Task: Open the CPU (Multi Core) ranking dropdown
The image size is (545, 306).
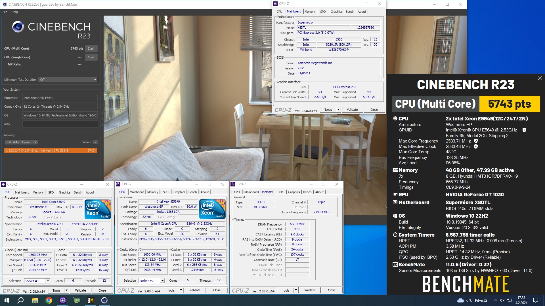Action: point(21,142)
